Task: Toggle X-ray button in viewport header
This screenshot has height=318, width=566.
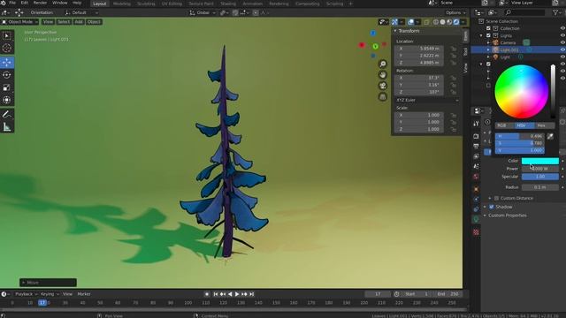Action: pyautogui.click(x=426, y=22)
